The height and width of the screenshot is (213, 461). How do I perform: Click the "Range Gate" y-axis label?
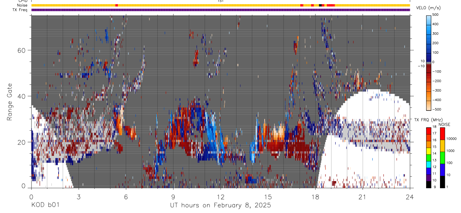(10, 102)
